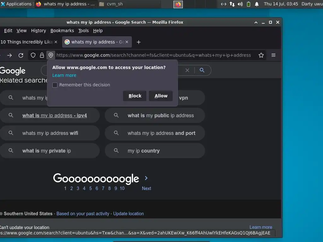The image size is (323, 242).
Task: Click the 'Darty uwu' user name in panel
Action: (x=312, y=4)
